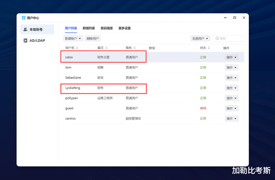Click 正常 status in calos row
The height and width of the screenshot is (180, 275).
(x=203, y=57)
